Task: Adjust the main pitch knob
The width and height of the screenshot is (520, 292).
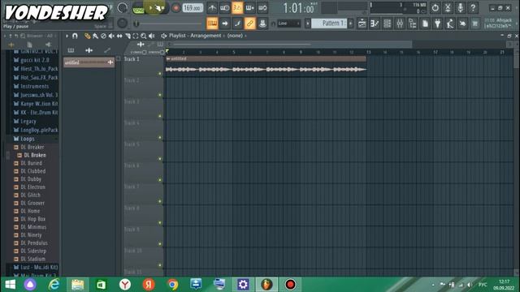Action: [123, 24]
